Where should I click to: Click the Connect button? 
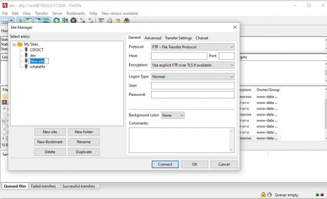[x=165, y=164]
